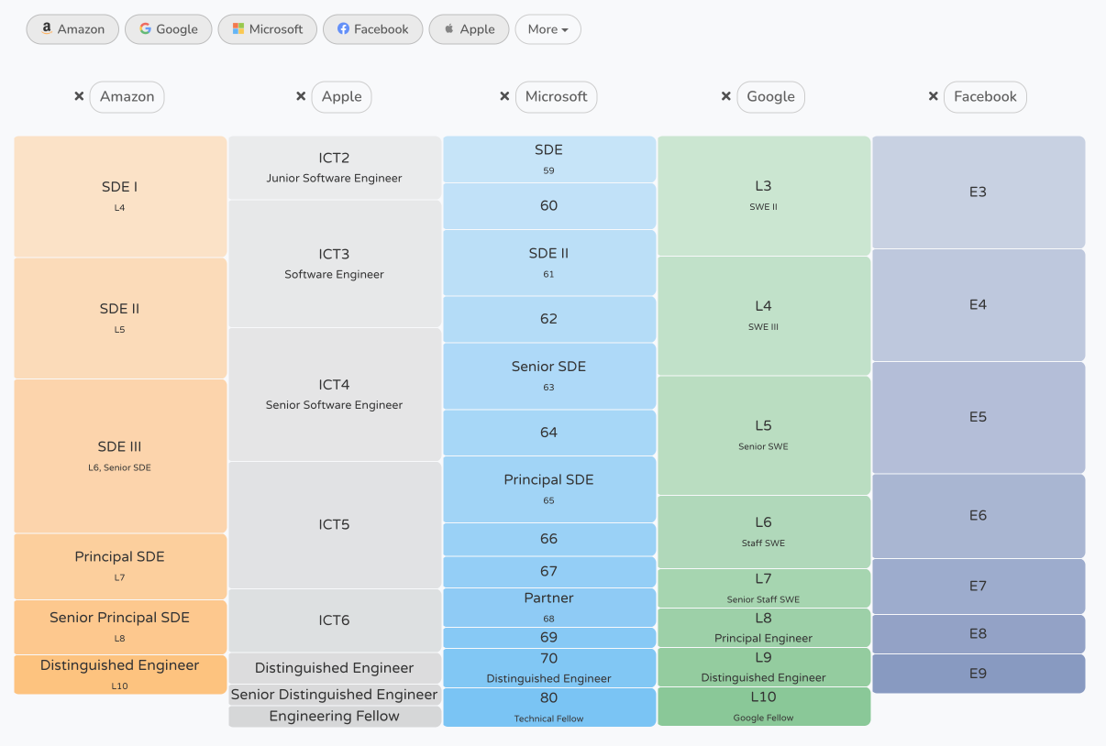Screen dimensions: 1106x746
Task: Remove the Amazon column with its X icon
Action: pyautogui.click(x=79, y=96)
